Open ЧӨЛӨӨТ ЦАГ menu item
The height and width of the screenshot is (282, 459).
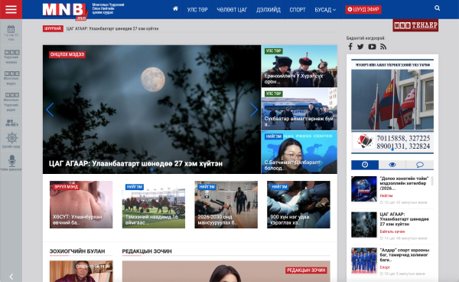tap(232, 10)
